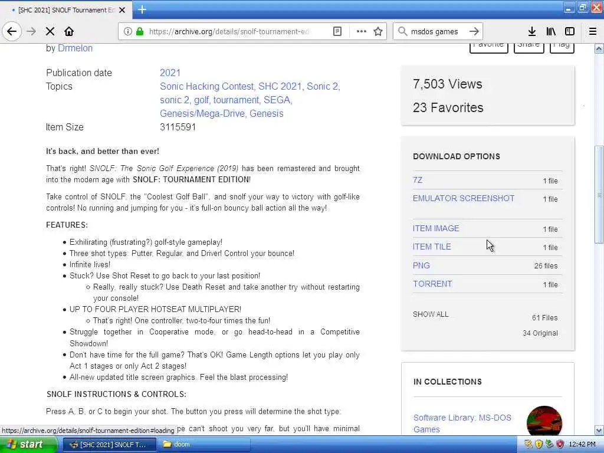
Task: Click the '23 Favorites' text
Action: click(x=448, y=107)
